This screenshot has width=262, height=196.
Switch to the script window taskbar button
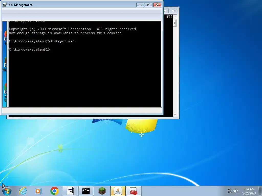point(70,191)
